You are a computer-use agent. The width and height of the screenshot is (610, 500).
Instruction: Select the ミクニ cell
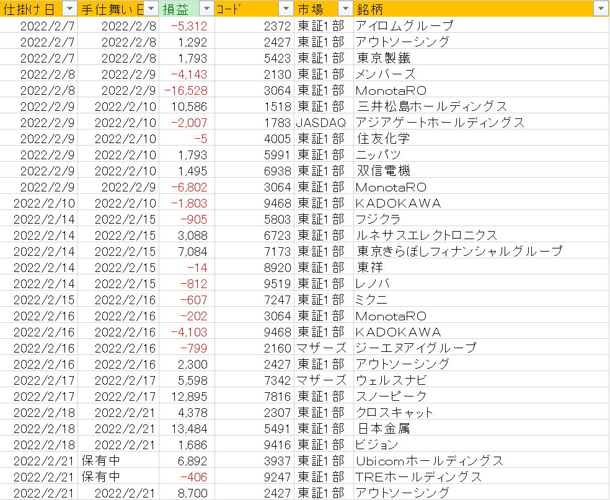pyautogui.click(x=482, y=300)
